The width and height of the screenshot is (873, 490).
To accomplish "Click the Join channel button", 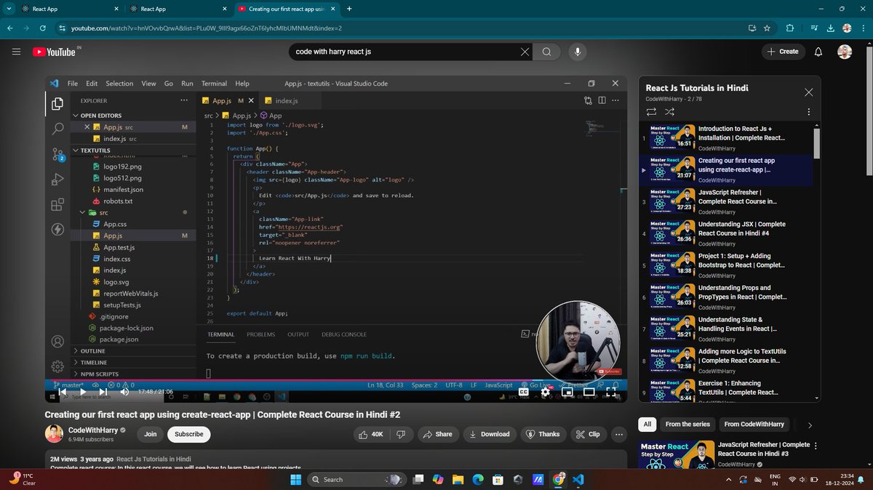I will [x=151, y=434].
